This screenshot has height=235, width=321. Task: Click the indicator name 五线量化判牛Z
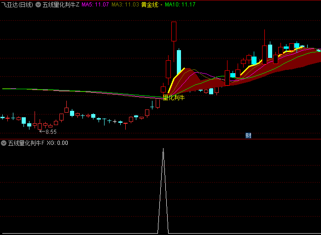tap(61, 5)
